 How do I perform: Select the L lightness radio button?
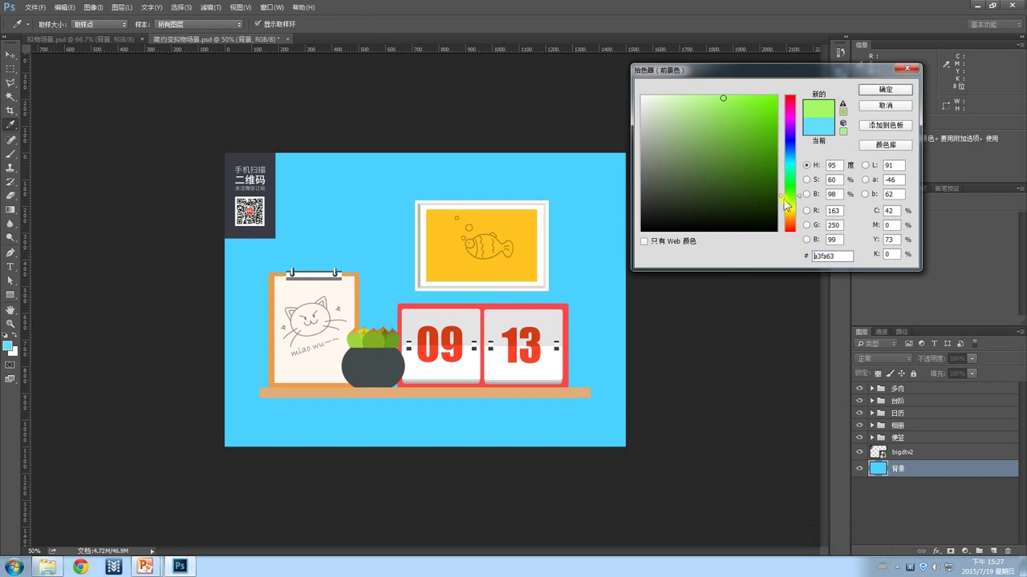[865, 165]
